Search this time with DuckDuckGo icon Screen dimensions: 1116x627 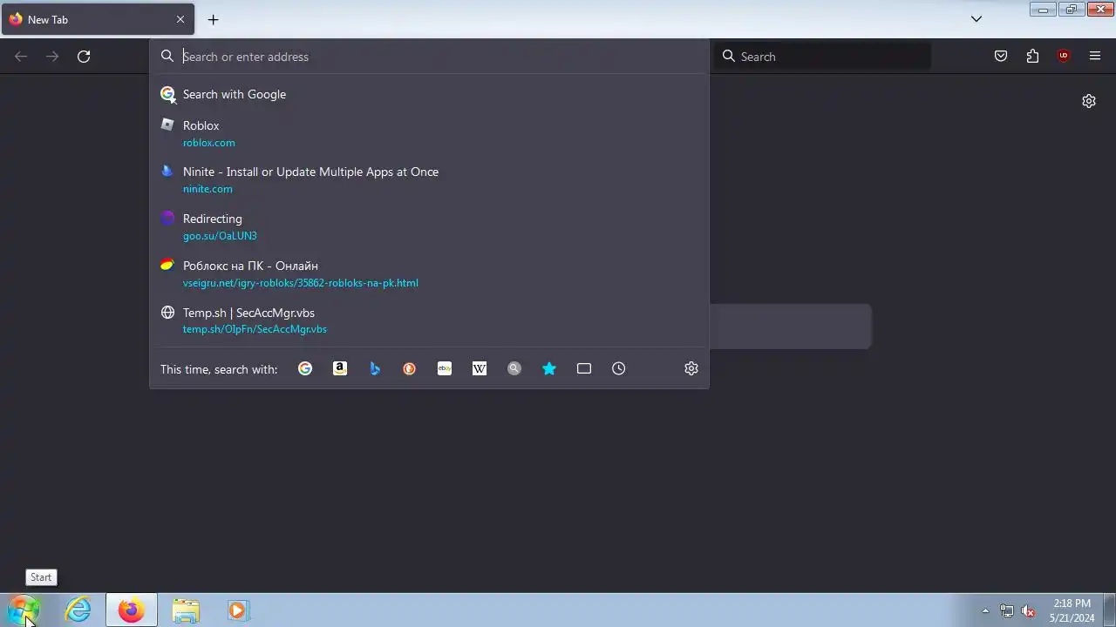410,368
